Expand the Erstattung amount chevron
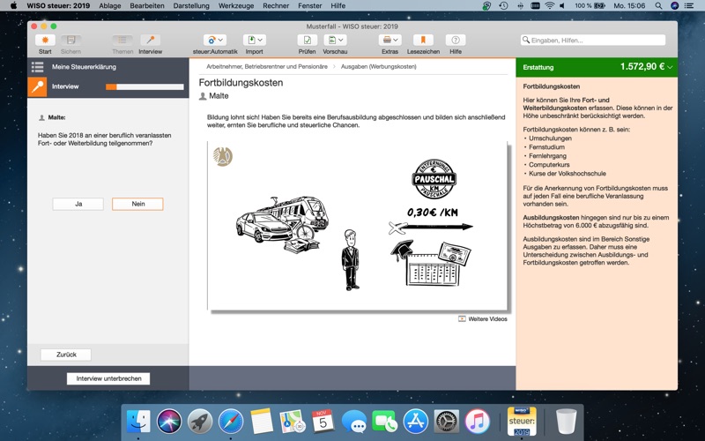Image resolution: width=705 pixels, height=441 pixels. [x=671, y=67]
